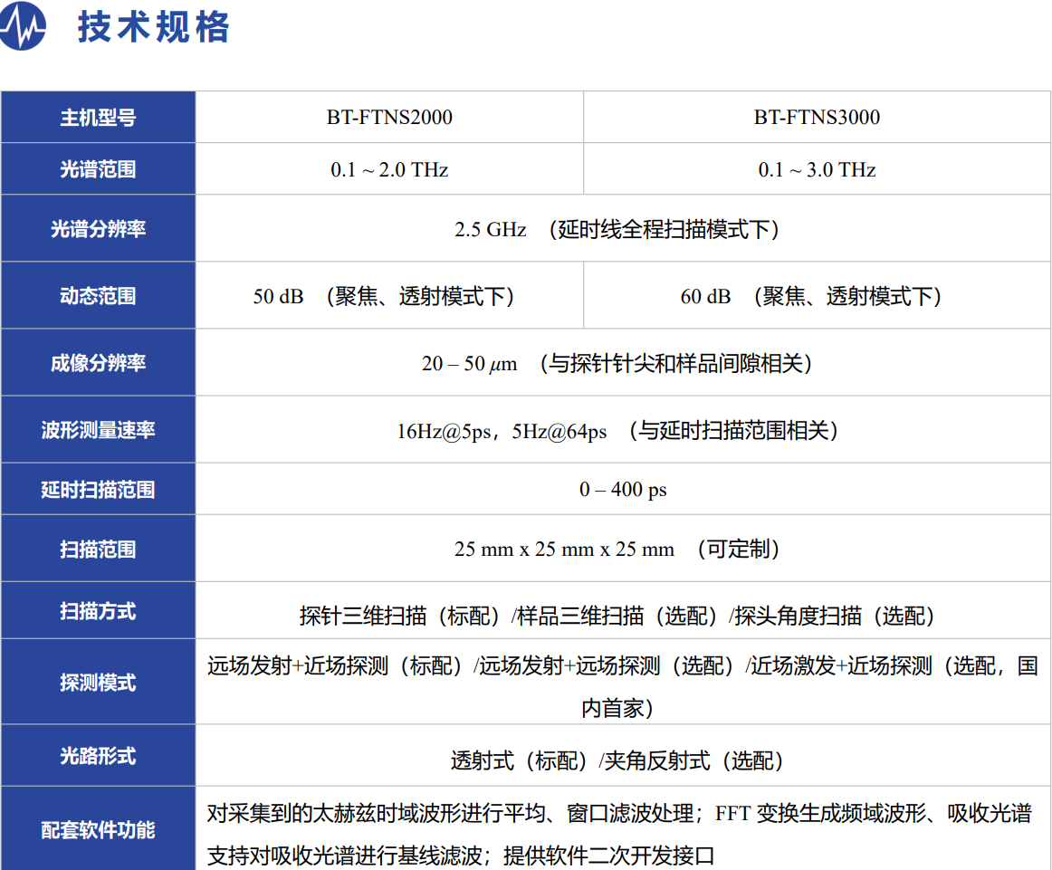The height and width of the screenshot is (870, 1052).
Task: Click the 扫描范围 row header
Action: 98,550
